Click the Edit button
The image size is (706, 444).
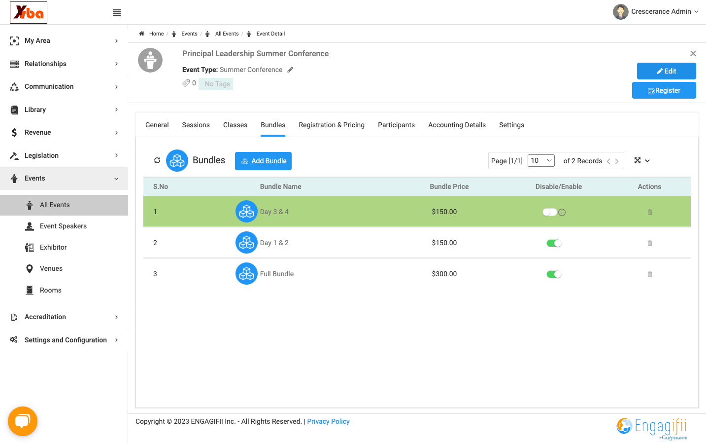pyautogui.click(x=666, y=71)
